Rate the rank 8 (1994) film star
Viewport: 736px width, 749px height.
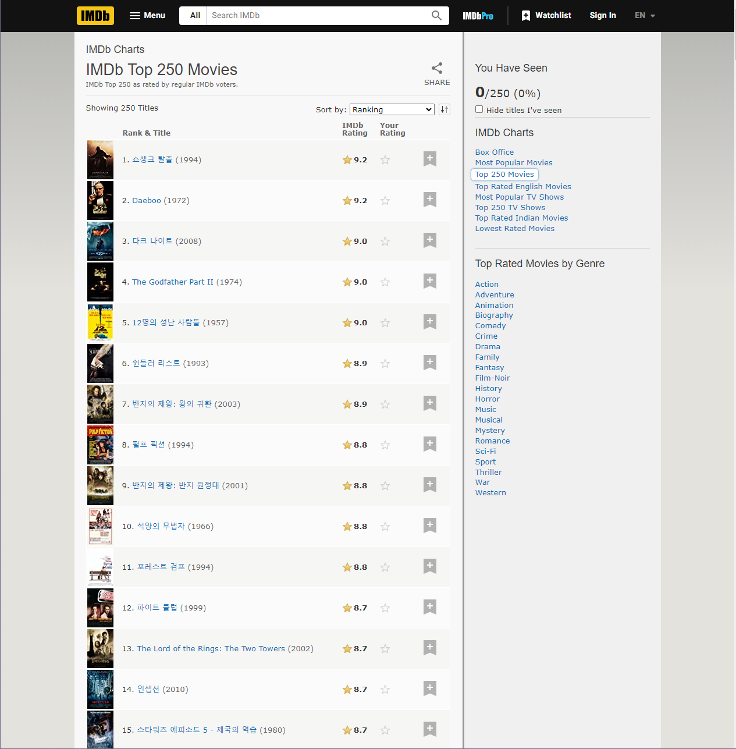[x=385, y=445]
